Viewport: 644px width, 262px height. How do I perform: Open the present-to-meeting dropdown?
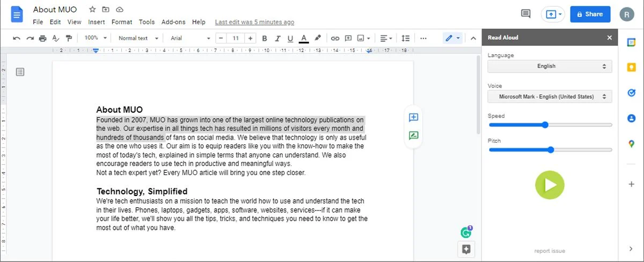pos(554,14)
